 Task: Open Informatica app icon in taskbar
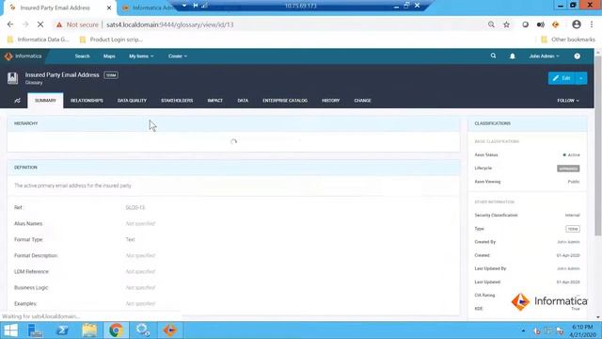point(169,331)
